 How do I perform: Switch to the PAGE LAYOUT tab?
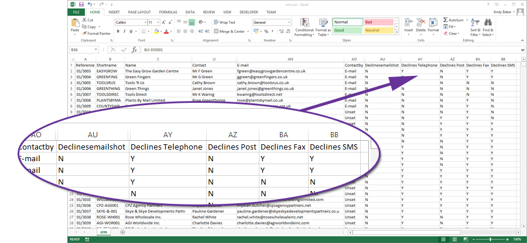coord(139,12)
